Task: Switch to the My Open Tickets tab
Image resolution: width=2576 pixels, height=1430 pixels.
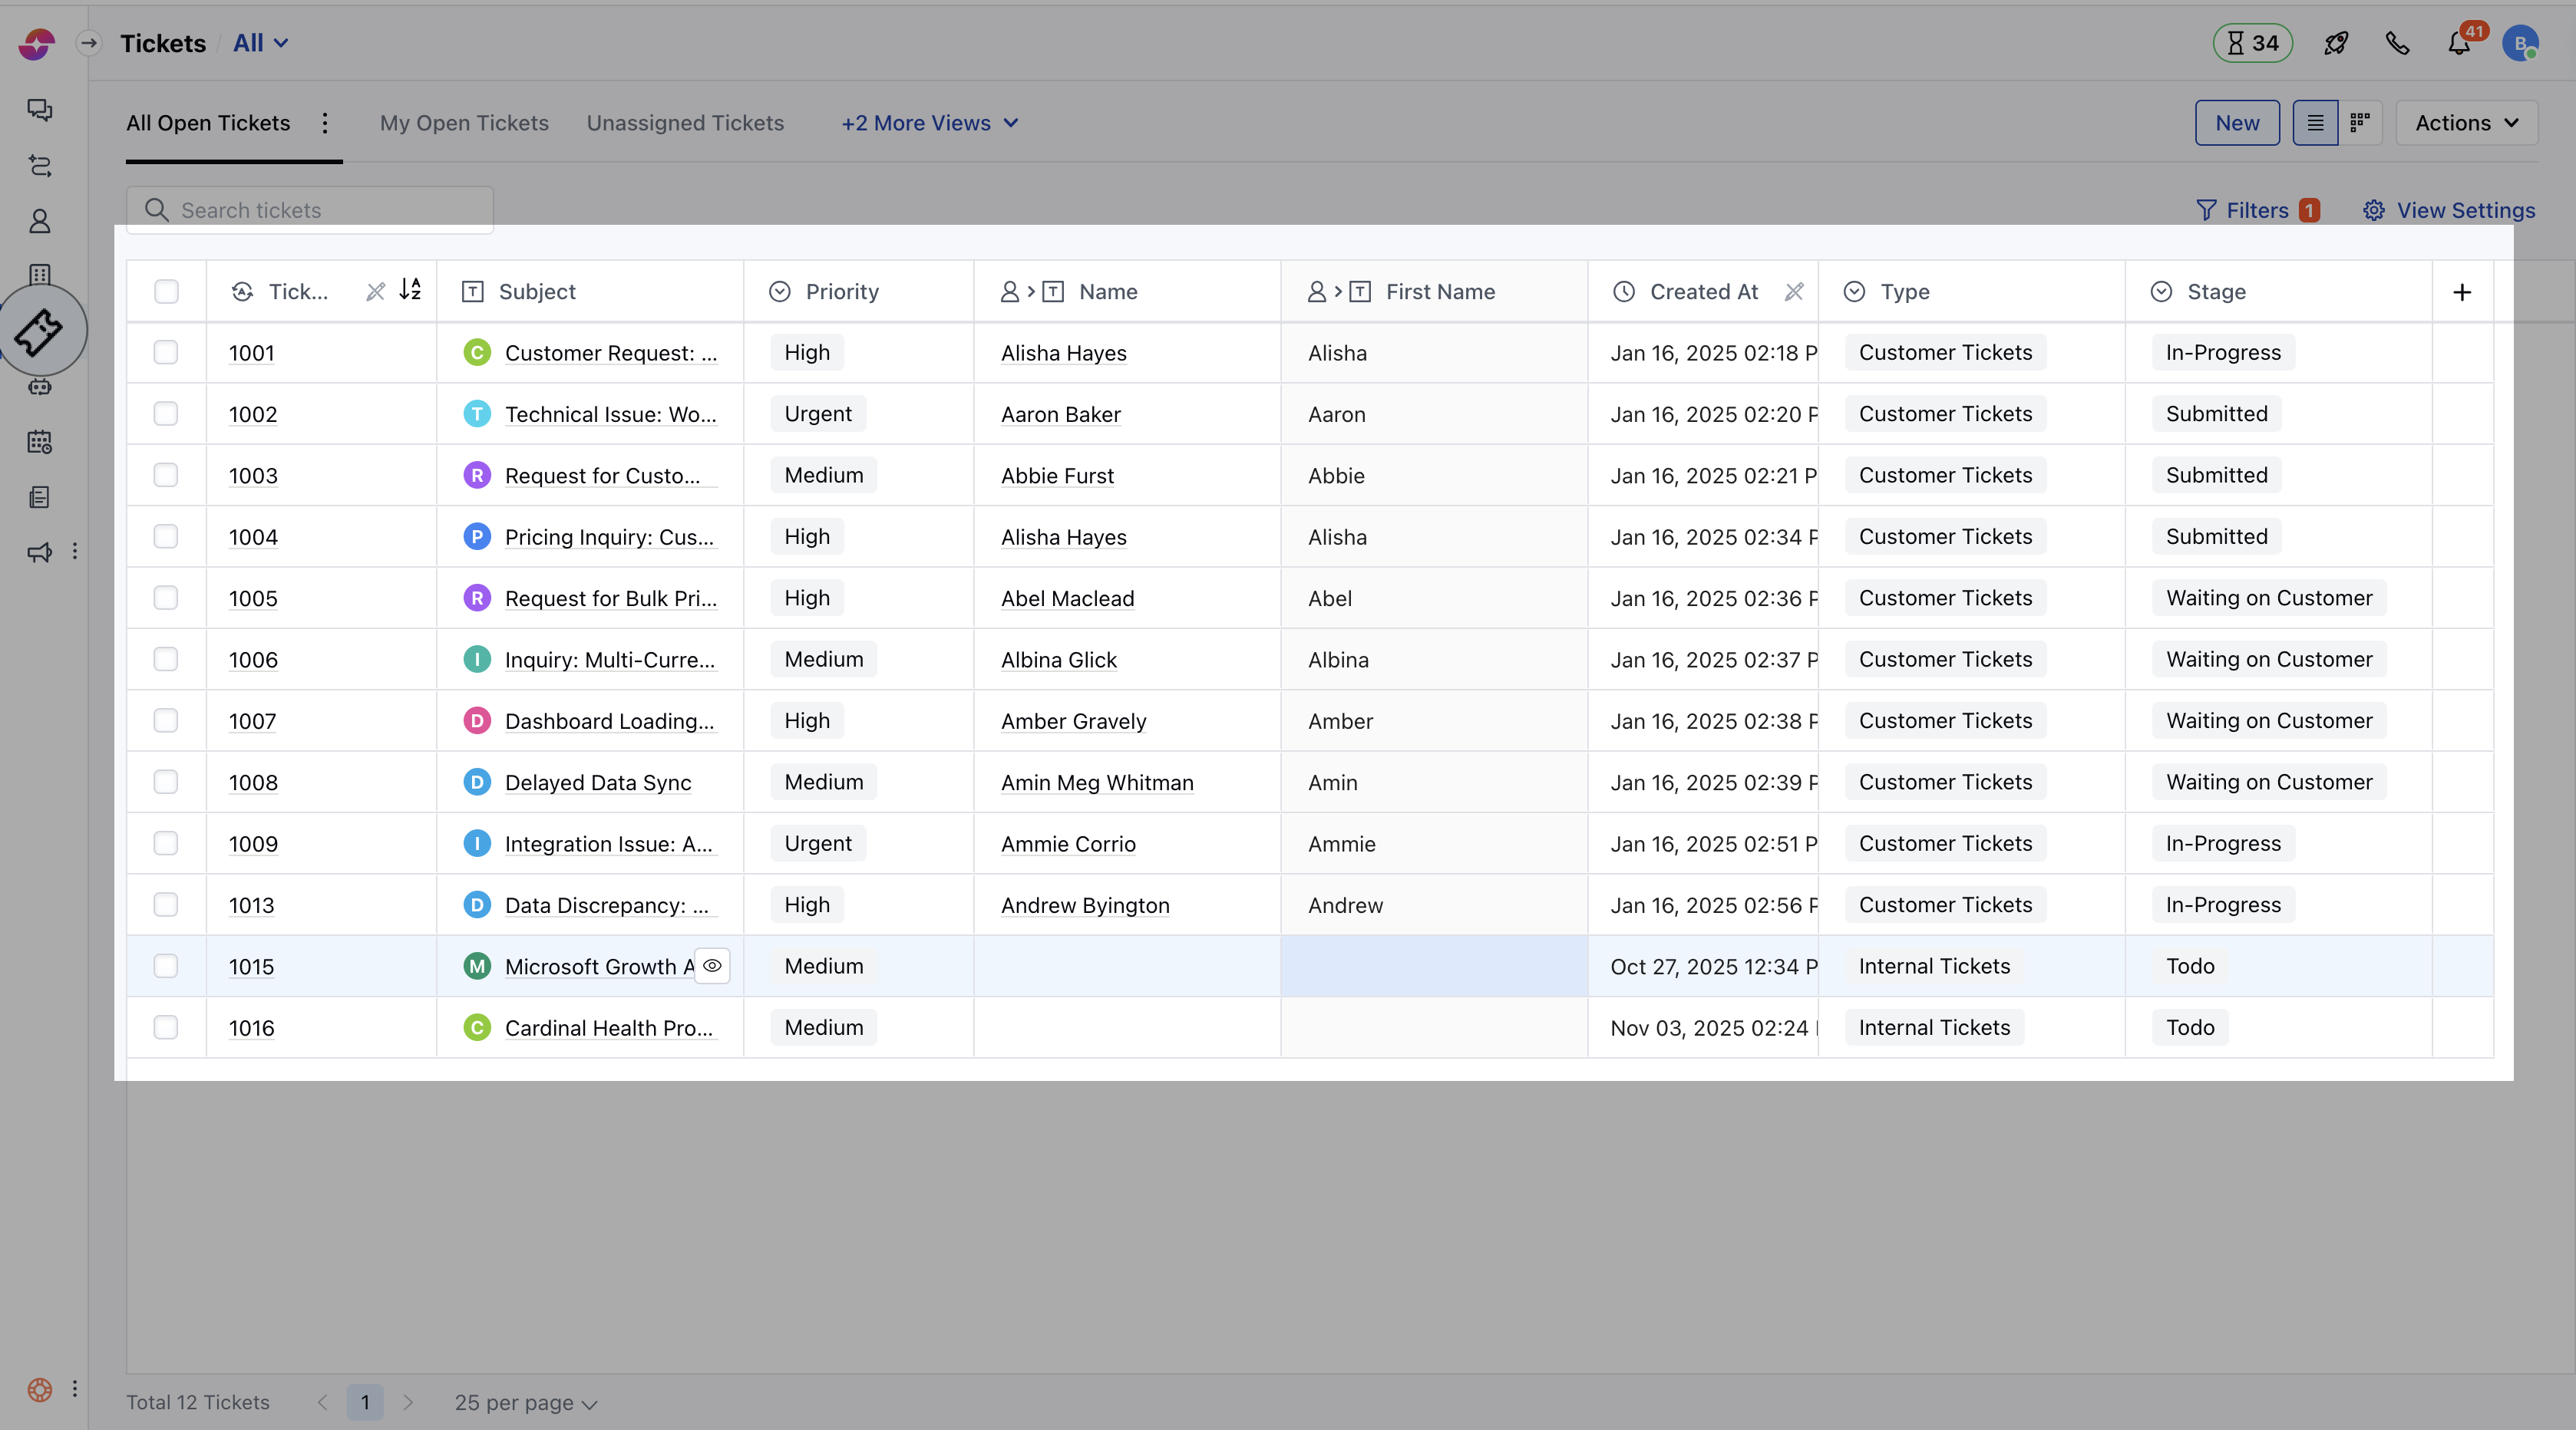Action: [464, 123]
